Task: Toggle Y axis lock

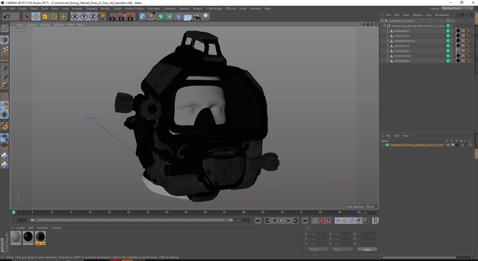Action: coord(84,17)
